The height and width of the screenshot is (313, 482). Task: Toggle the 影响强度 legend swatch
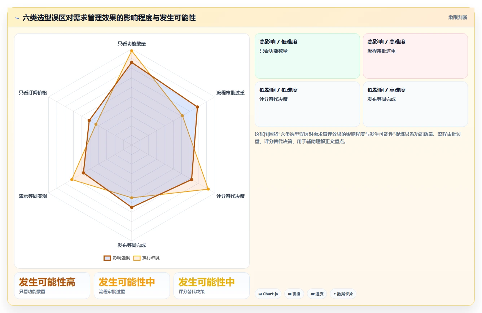(x=107, y=258)
